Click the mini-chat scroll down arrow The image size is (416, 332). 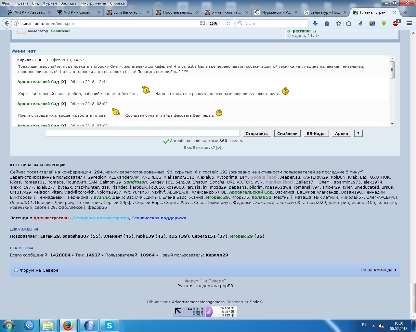392,124
